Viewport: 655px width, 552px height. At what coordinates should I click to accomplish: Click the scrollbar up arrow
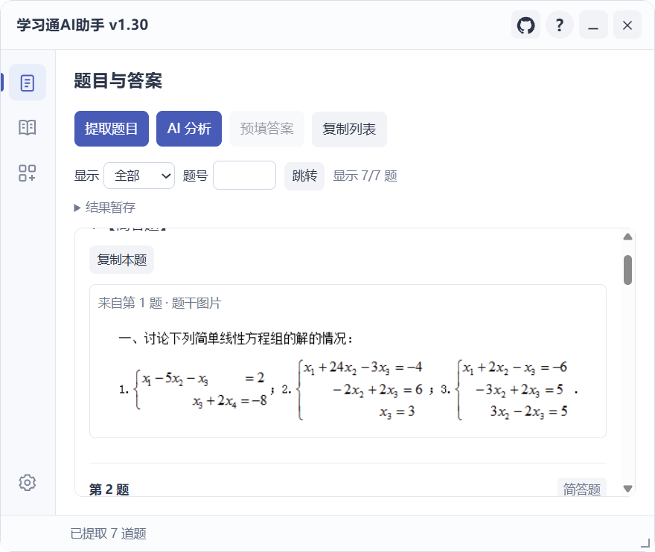pos(627,237)
